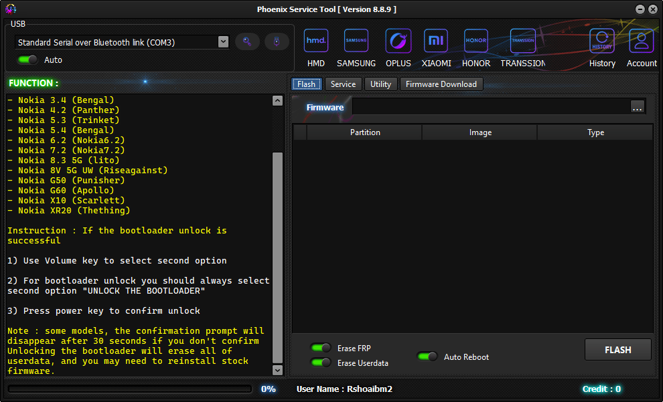Switch to the Utility tab
Viewport: 663px width, 402px height.
click(x=380, y=84)
